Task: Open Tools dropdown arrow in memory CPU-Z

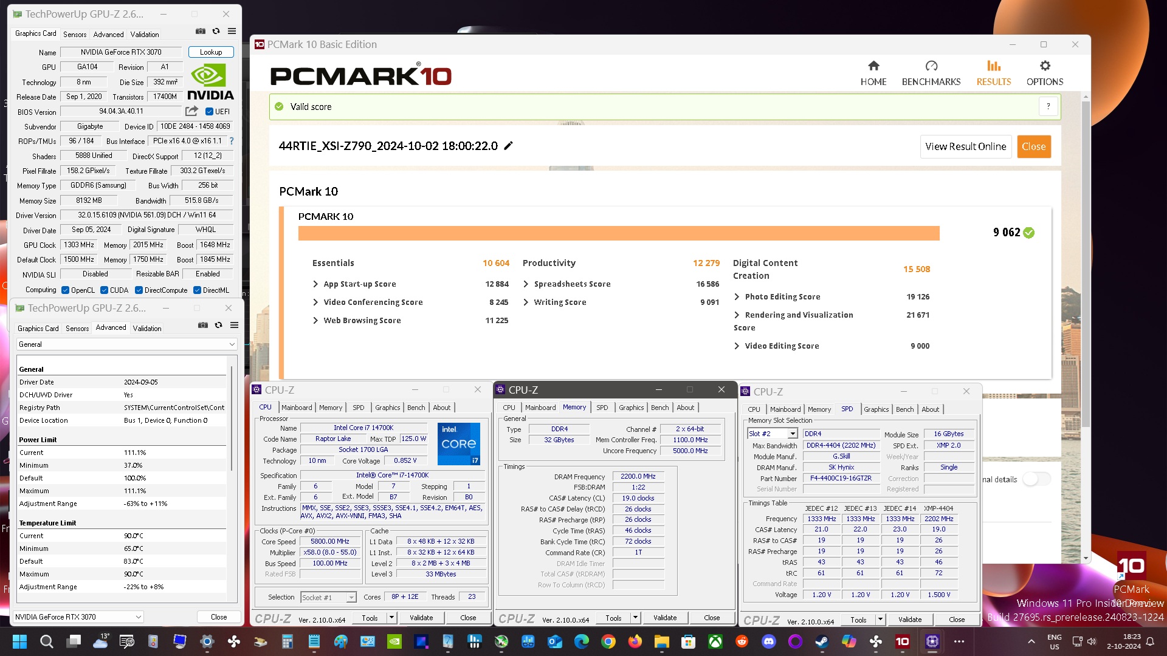Action: point(635,618)
